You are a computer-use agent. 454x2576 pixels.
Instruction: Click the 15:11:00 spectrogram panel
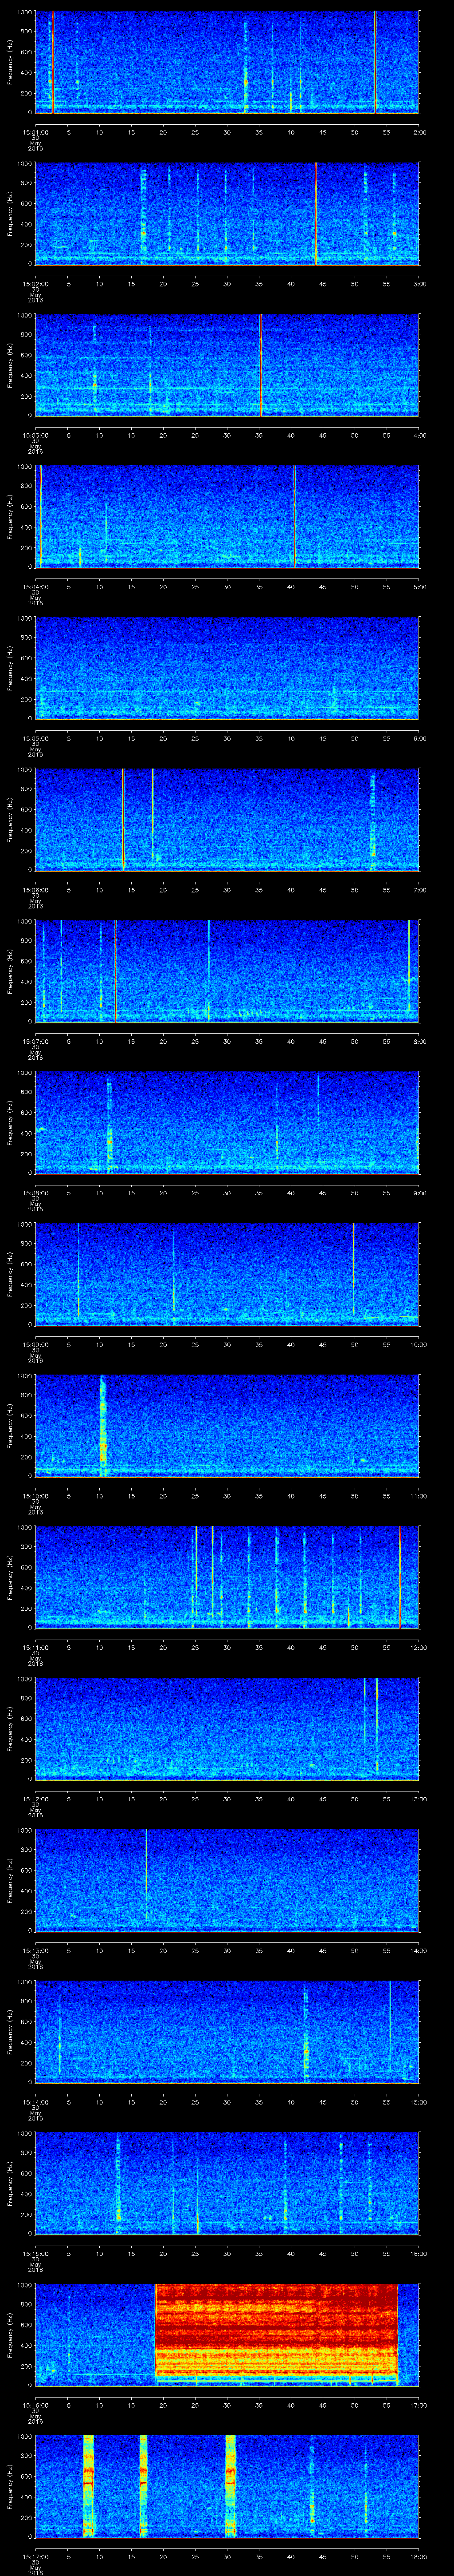pyautogui.click(x=227, y=1577)
